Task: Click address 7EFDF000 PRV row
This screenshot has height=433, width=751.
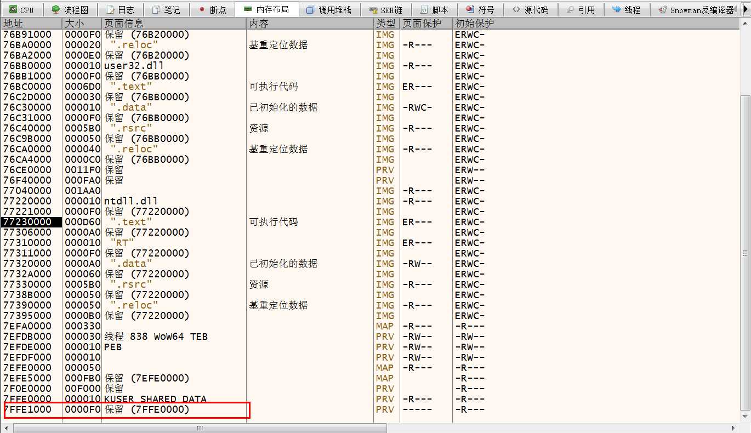Action: pos(27,357)
